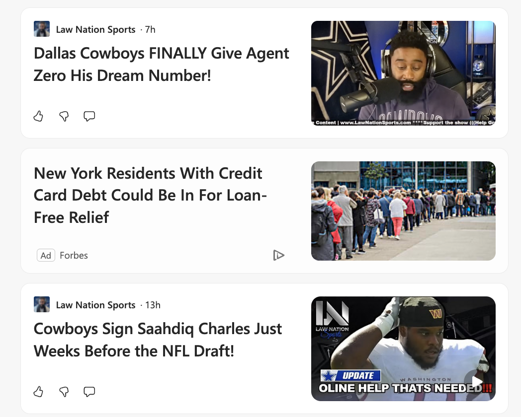Click Law Nation Sports name posted 7h ago
521x417 pixels.
[x=95, y=29]
